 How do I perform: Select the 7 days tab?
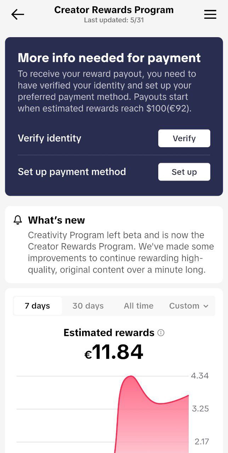click(38, 306)
